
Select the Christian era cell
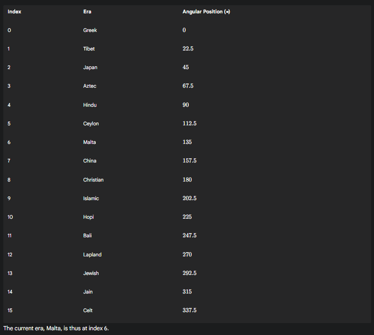point(93,180)
